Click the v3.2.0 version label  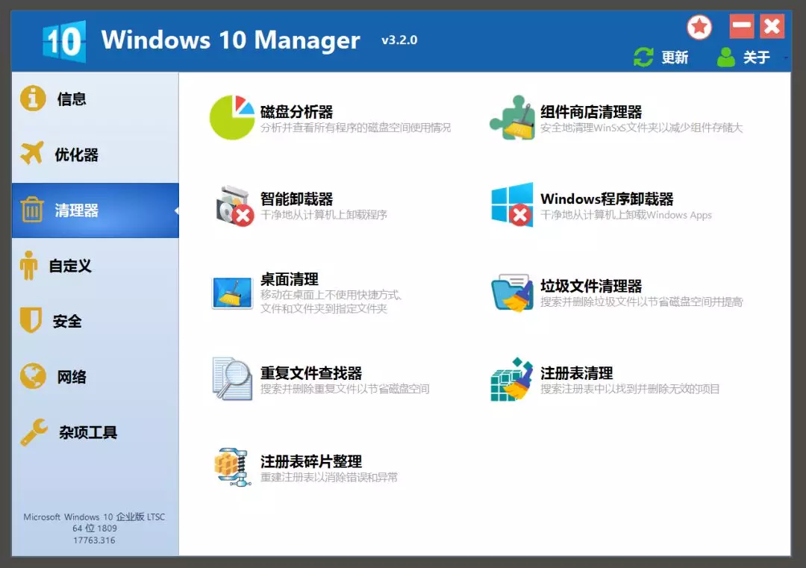tap(399, 40)
